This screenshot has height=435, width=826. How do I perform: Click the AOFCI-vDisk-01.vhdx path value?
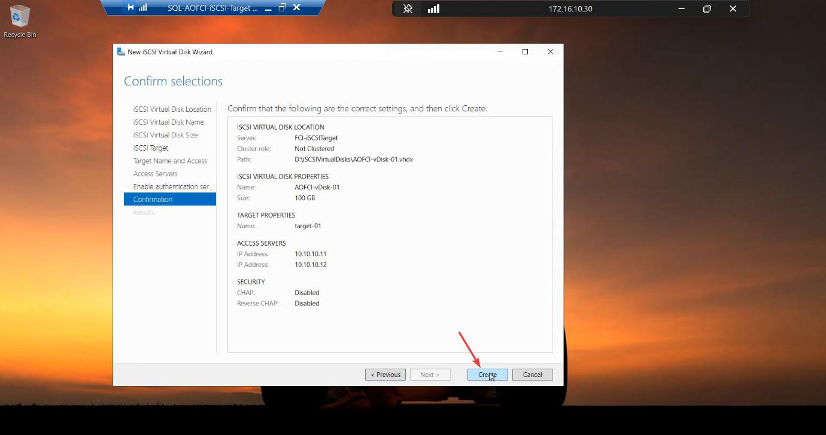tap(354, 160)
